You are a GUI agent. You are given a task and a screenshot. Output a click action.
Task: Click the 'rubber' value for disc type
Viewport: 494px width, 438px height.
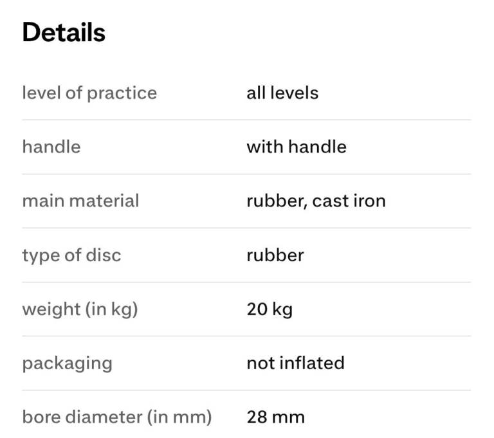[275, 255]
